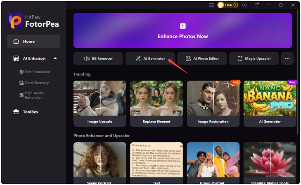This screenshot has width=301, height=185.
Task: Open the Discord community icon
Action: (x=211, y=5)
